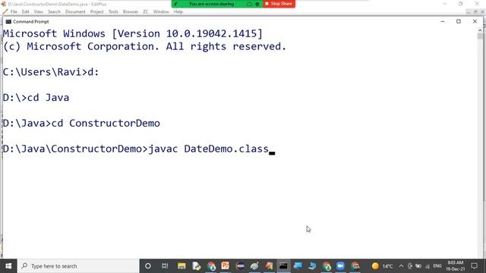Click the icon left of Stop Share
Viewport: 486px width, 273px height.
(257, 4)
